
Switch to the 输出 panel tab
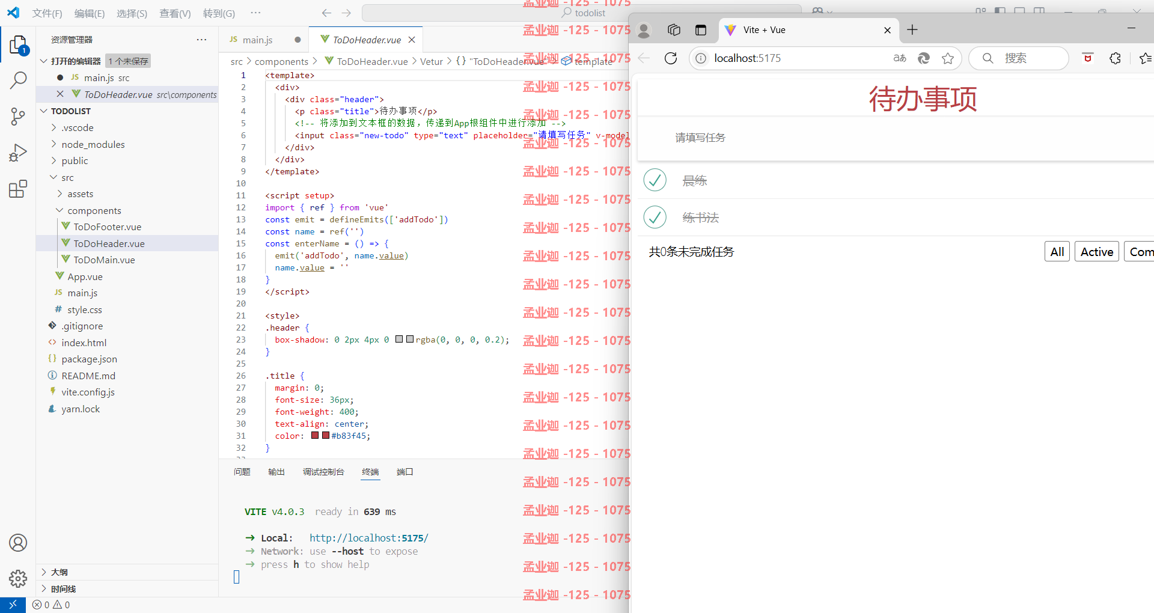[276, 472]
